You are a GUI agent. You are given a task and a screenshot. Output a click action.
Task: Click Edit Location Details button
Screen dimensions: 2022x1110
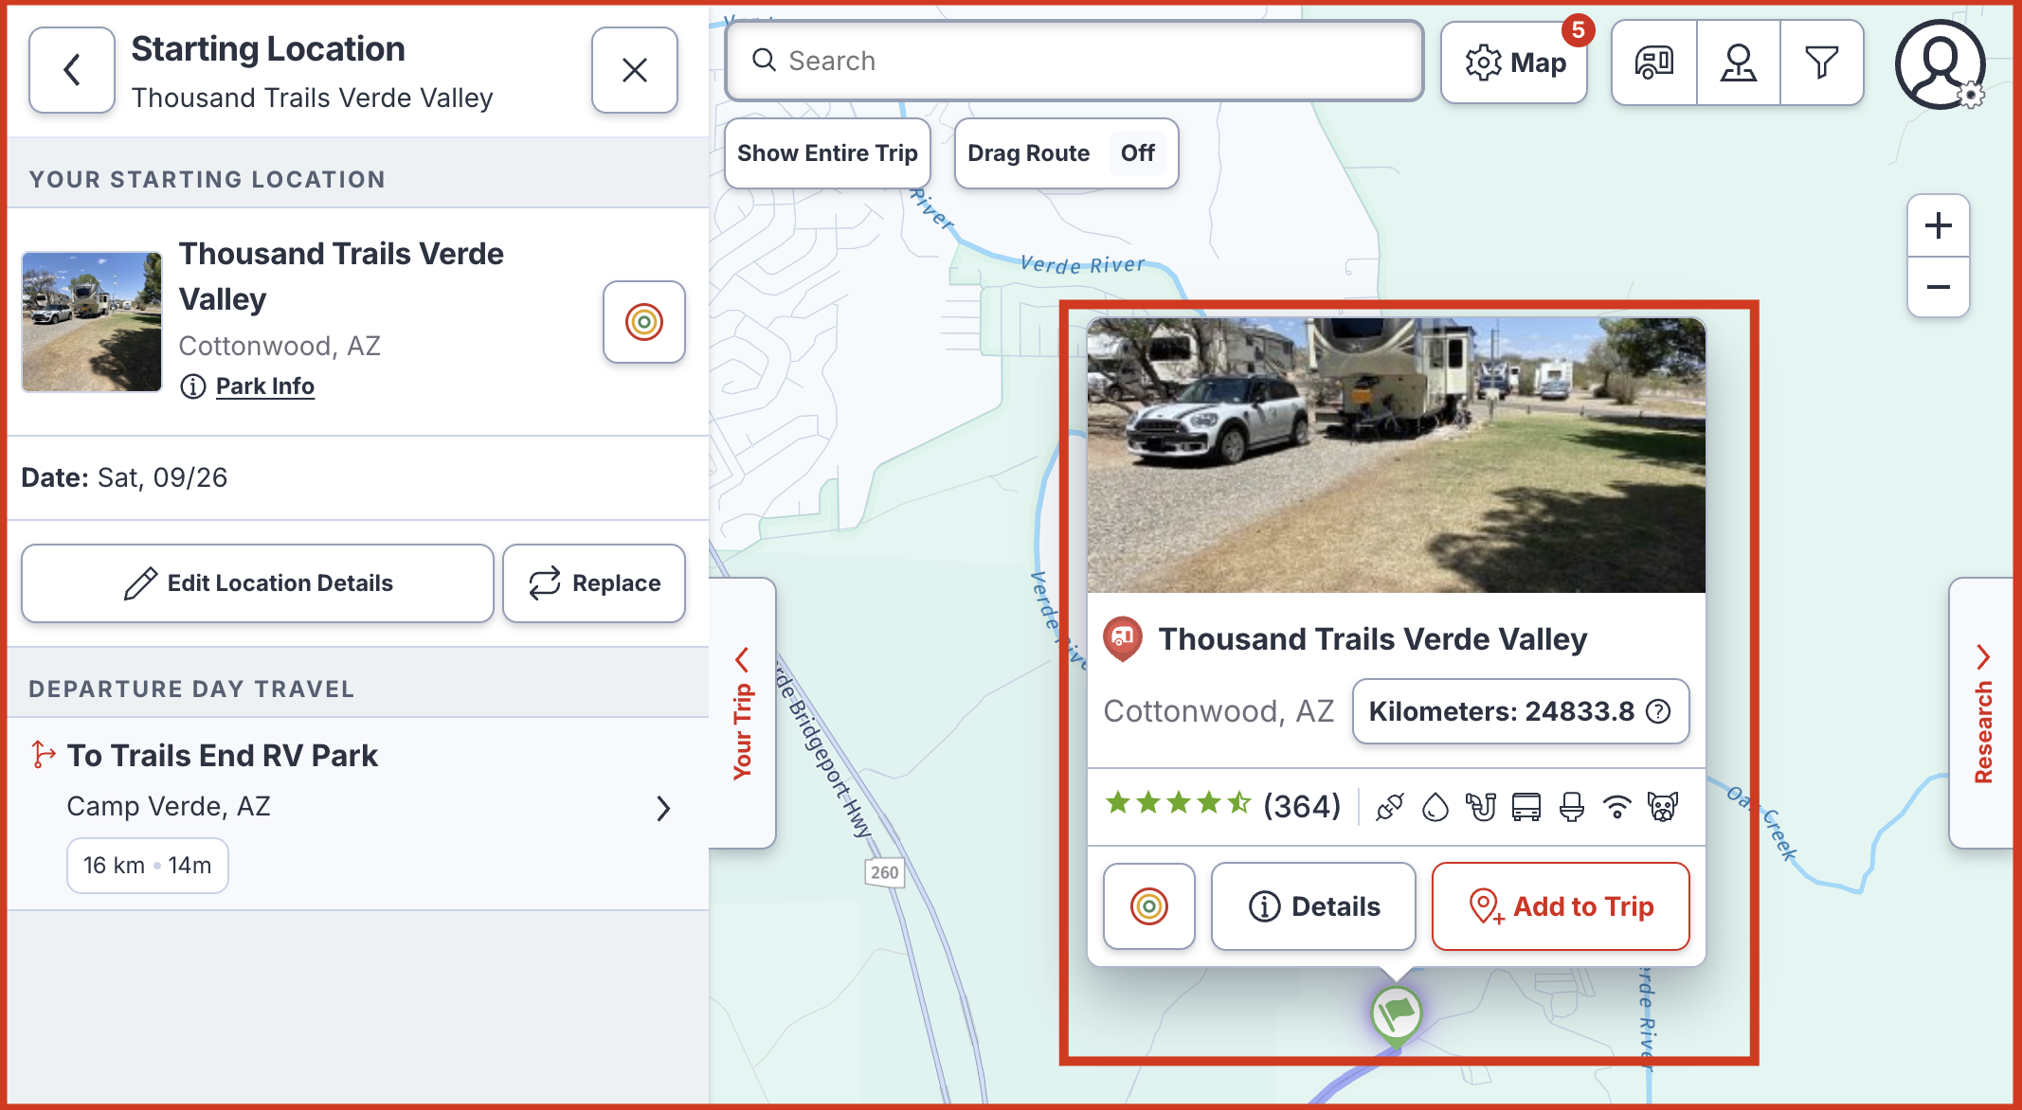(x=258, y=583)
